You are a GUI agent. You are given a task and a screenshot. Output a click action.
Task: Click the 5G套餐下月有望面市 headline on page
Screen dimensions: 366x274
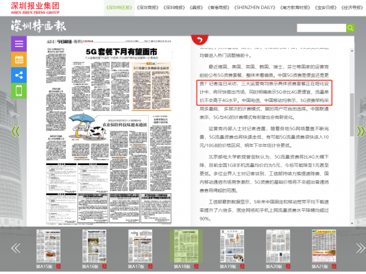(121, 52)
